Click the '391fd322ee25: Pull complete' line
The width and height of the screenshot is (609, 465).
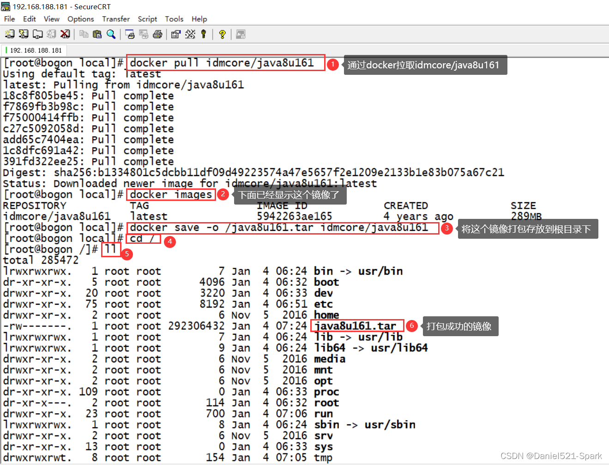pyautogui.click(x=88, y=162)
